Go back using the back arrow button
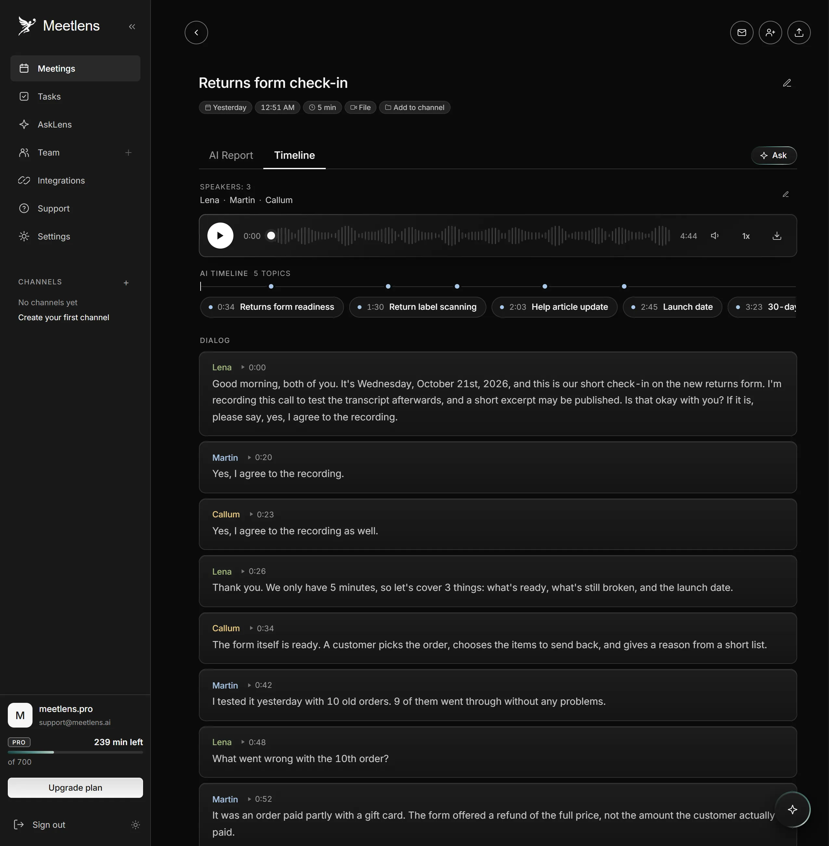 [196, 32]
